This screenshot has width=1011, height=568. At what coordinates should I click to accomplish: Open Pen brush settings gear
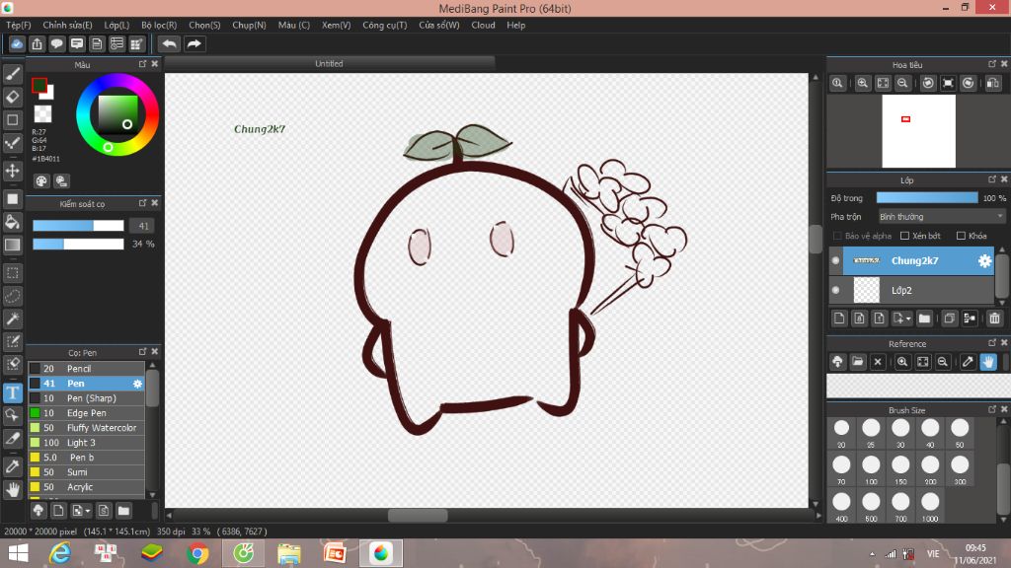pos(137,384)
